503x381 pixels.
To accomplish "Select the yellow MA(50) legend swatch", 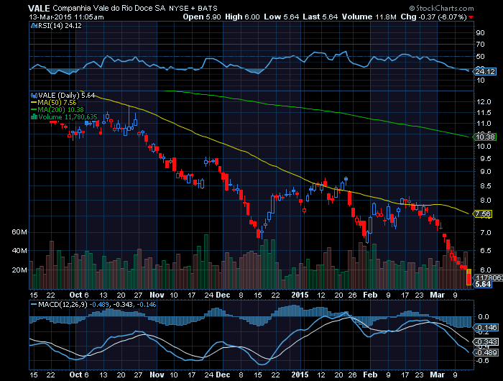I will (x=34, y=103).
